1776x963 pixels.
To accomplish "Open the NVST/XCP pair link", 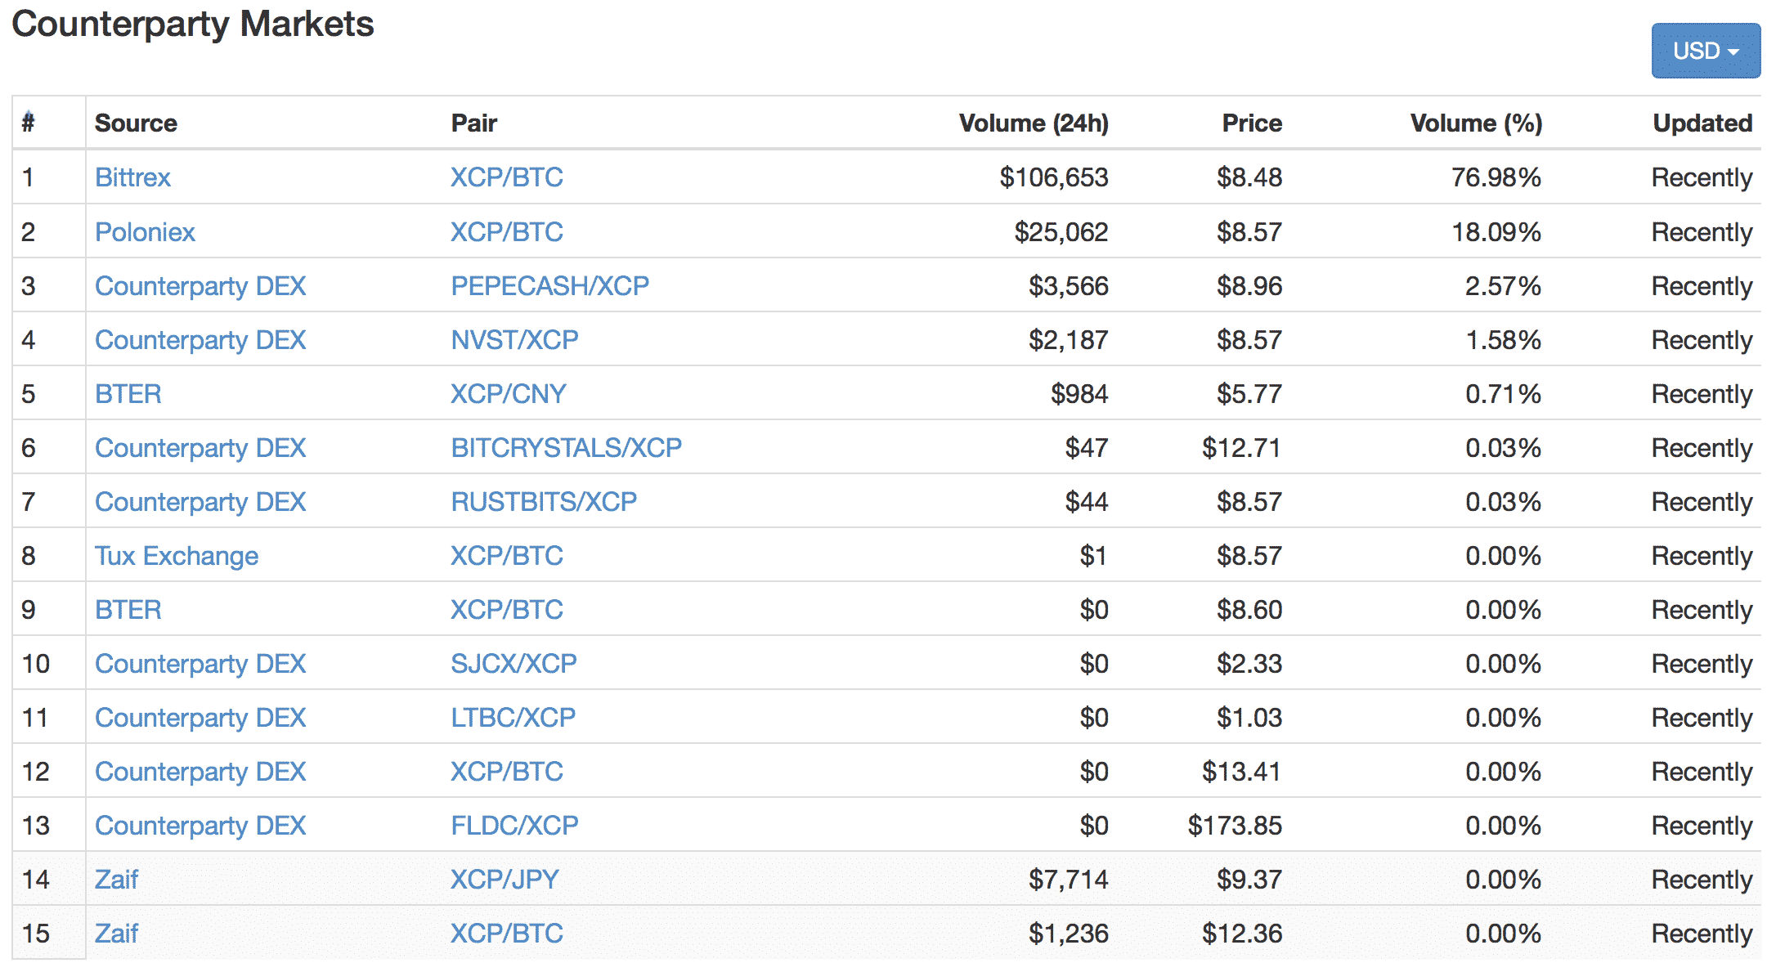I will (515, 340).
